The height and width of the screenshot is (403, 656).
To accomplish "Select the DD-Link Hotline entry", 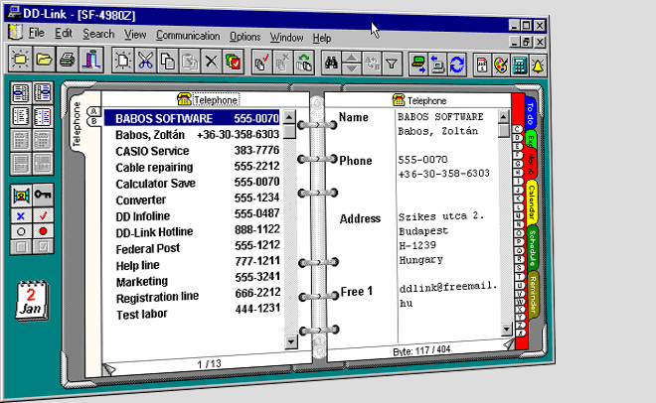I will pyautogui.click(x=162, y=231).
